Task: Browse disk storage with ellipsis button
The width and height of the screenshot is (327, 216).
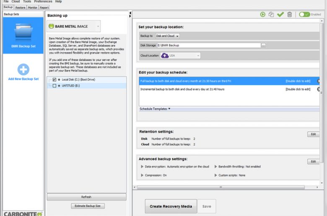Action: pyautogui.click(x=263, y=45)
